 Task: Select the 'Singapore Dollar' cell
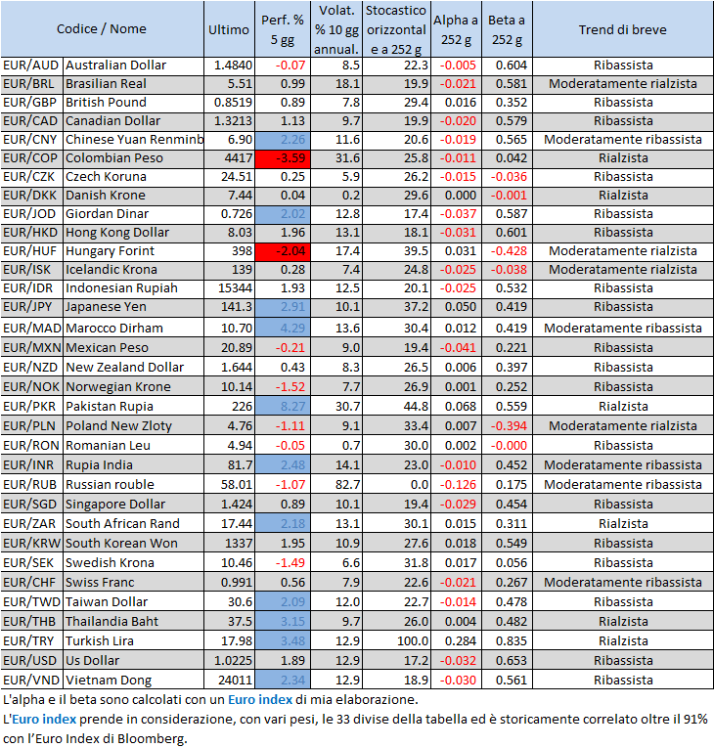tap(134, 505)
